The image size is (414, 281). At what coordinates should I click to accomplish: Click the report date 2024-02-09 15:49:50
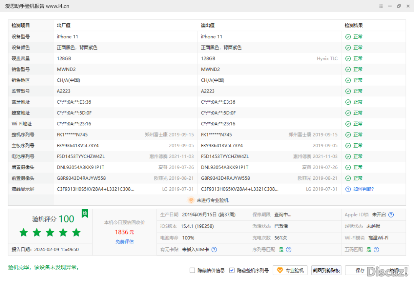click(x=56, y=249)
